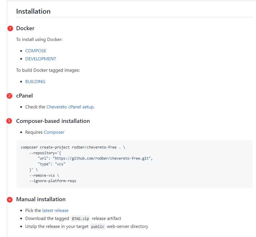The height and width of the screenshot is (237, 256).
Task: Click the red number 2 badge
Action: 10,96
